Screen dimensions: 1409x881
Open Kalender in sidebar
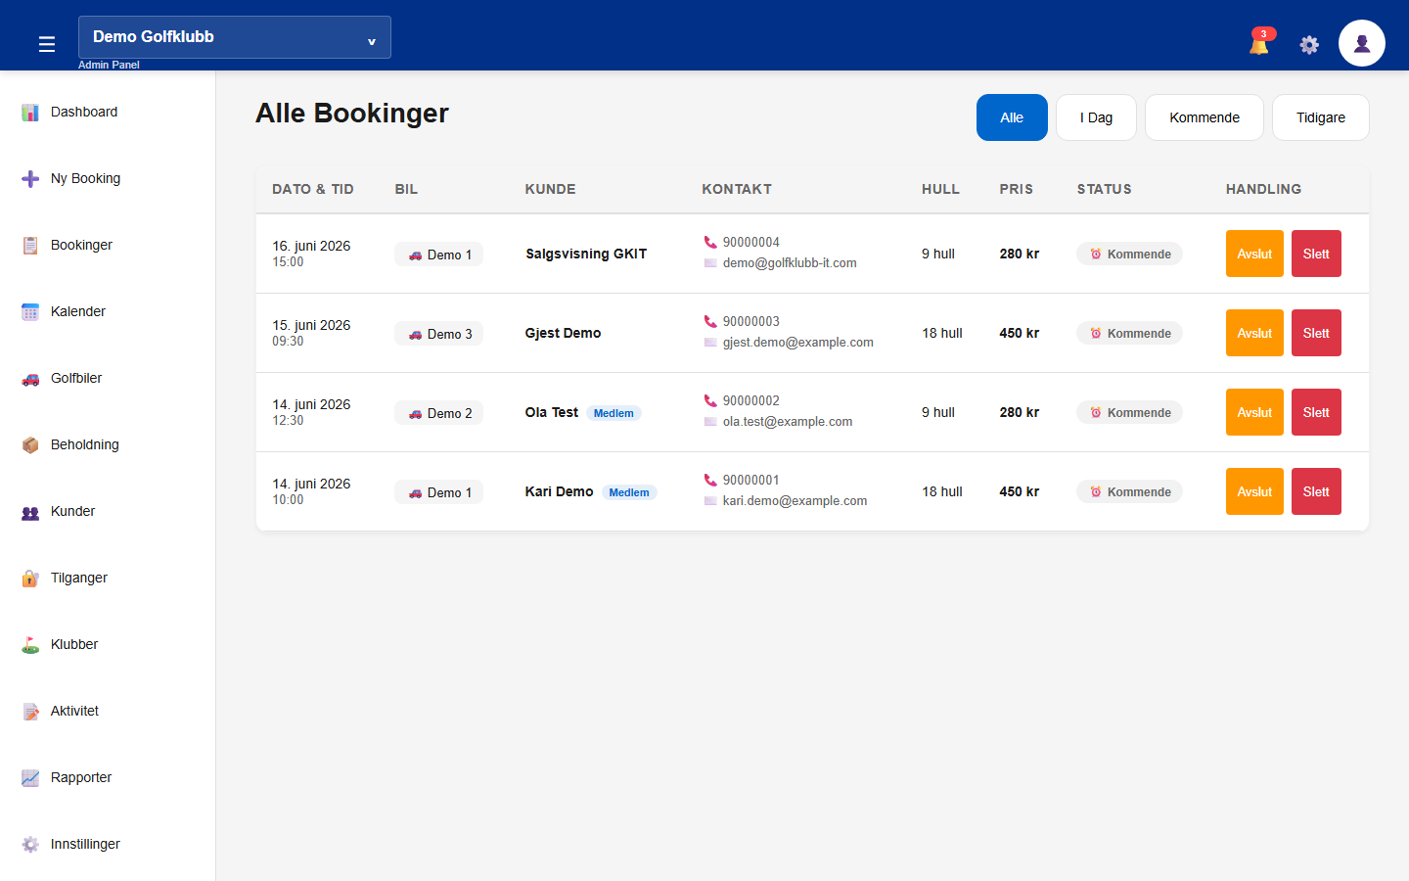[108, 311]
